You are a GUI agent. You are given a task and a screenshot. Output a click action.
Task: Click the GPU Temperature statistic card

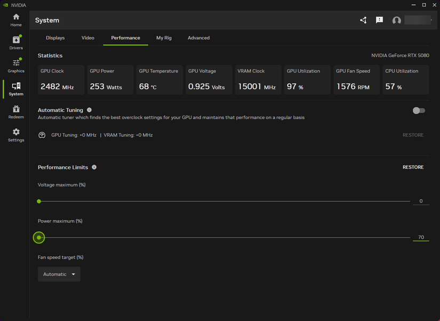159,80
